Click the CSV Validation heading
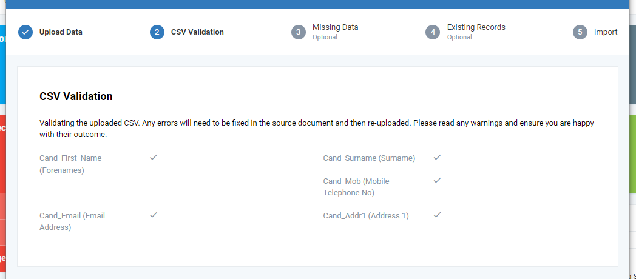The image size is (636, 279). [x=76, y=96]
